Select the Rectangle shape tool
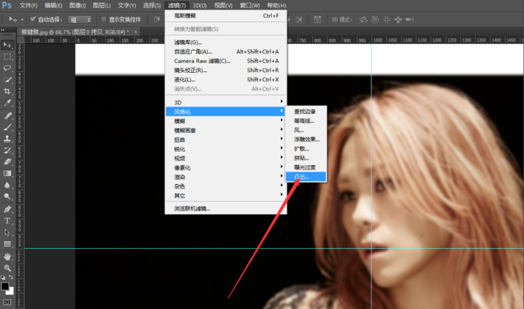 pyautogui.click(x=7, y=244)
